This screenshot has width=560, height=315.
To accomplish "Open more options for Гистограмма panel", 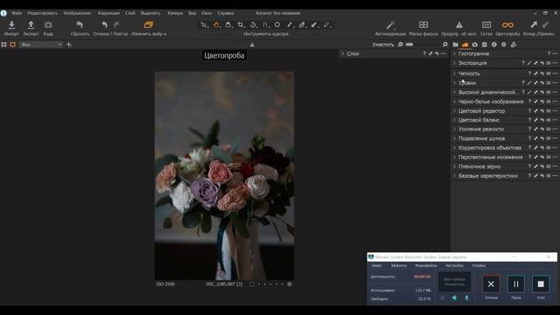I will [x=555, y=53].
